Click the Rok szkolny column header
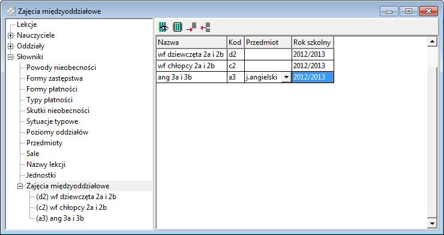This screenshot has width=444, height=235. coord(313,42)
